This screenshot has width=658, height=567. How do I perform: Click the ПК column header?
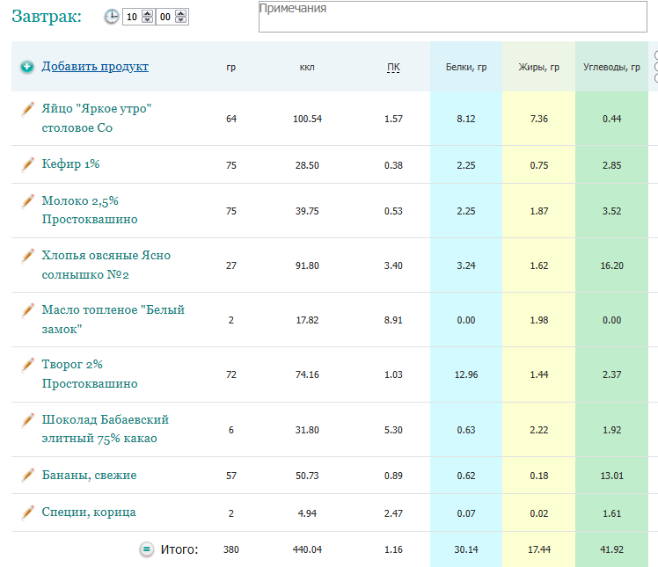coord(393,67)
